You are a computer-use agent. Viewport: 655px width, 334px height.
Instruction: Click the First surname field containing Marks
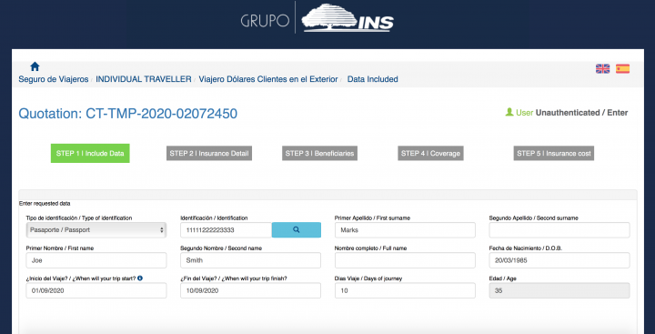(405, 230)
